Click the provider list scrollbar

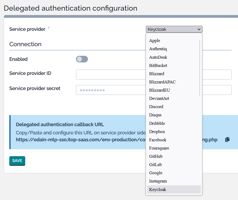[200, 68]
